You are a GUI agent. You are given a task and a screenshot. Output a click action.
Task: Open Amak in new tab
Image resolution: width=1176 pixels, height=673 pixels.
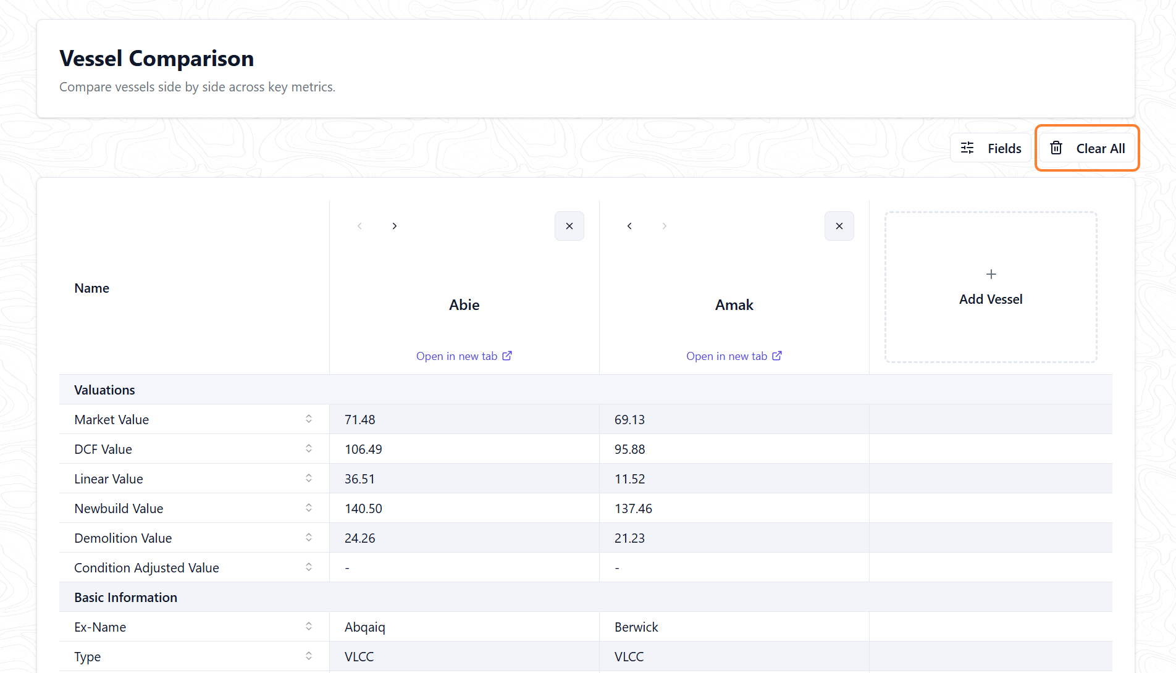point(734,356)
